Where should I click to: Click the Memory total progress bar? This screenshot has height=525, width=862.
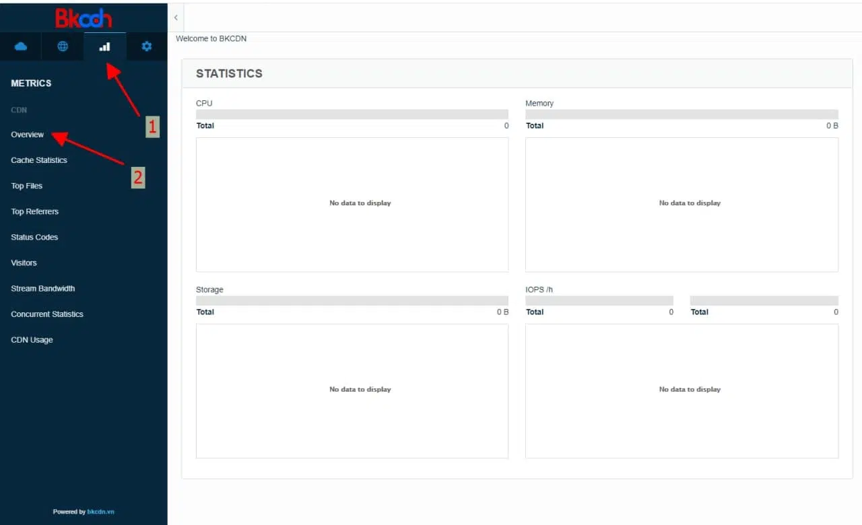(682, 114)
